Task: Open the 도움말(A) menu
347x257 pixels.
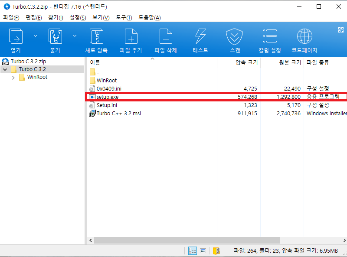Action: tap(150, 18)
